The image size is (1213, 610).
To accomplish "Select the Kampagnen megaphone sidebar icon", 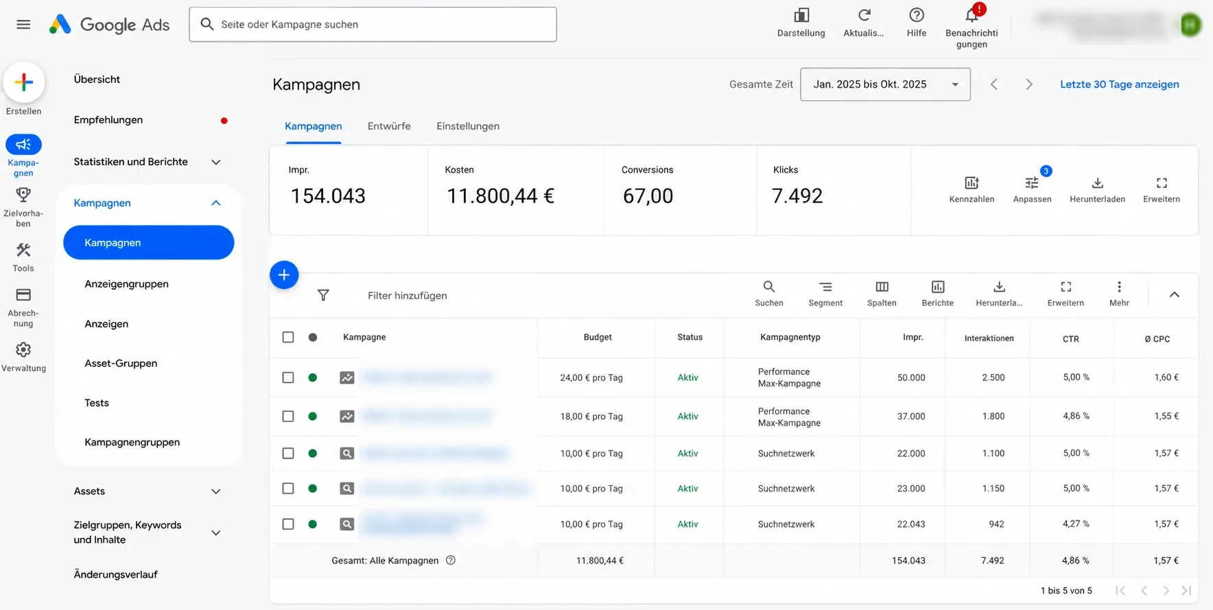I will click(23, 144).
